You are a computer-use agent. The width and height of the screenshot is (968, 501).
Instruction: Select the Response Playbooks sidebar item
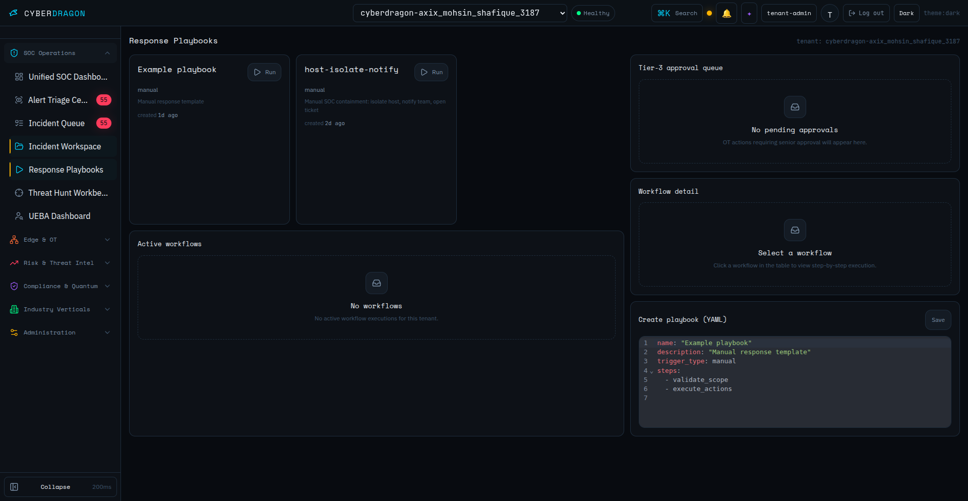63,170
